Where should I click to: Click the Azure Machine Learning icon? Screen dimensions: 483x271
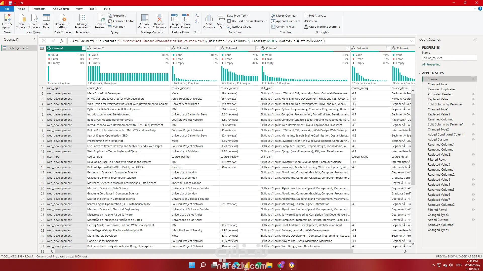point(306,27)
